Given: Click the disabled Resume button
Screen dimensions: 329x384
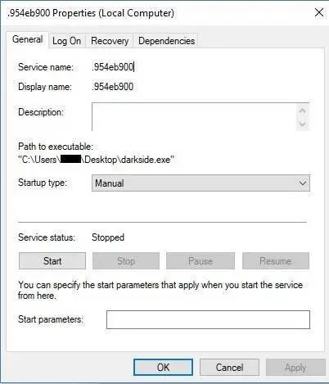Looking at the screenshot, I should (276, 261).
